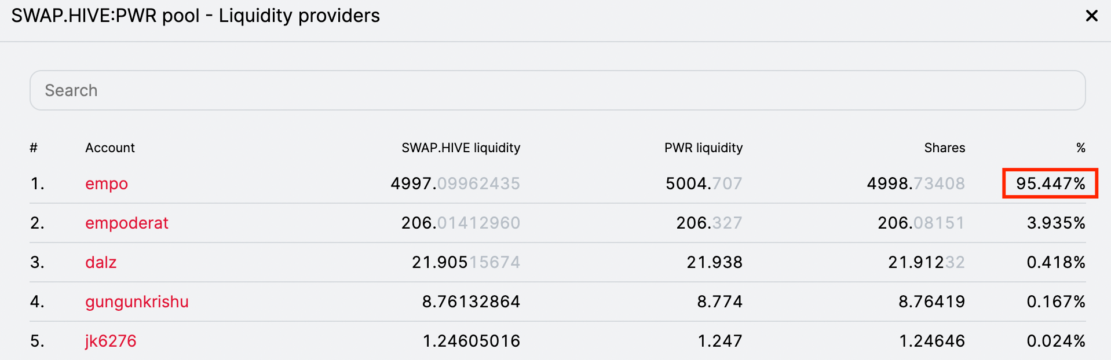This screenshot has height=360, width=1111.
Task: Open the dalz account link
Action: [101, 262]
